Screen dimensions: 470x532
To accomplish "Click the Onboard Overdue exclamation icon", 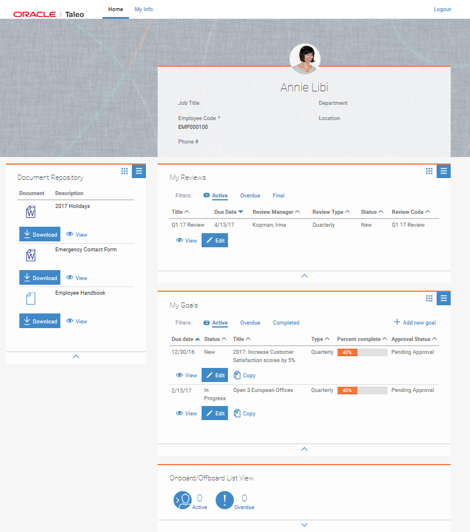I will click(x=224, y=500).
